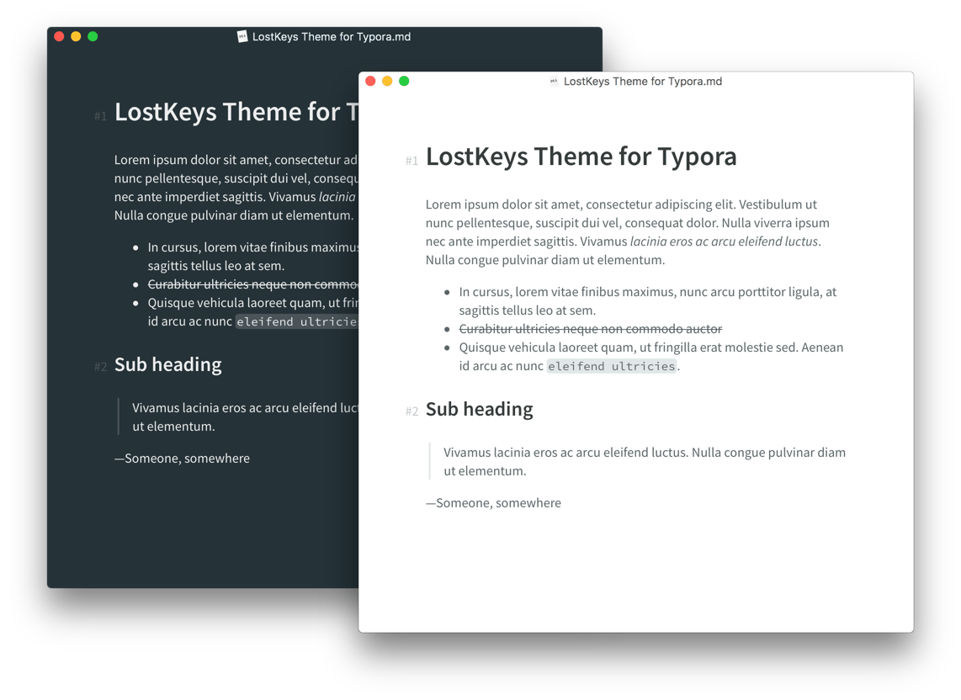The width and height of the screenshot is (961, 700).
Task: Minimize the dark-theme Typora window
Action: [x=76, y=36]
